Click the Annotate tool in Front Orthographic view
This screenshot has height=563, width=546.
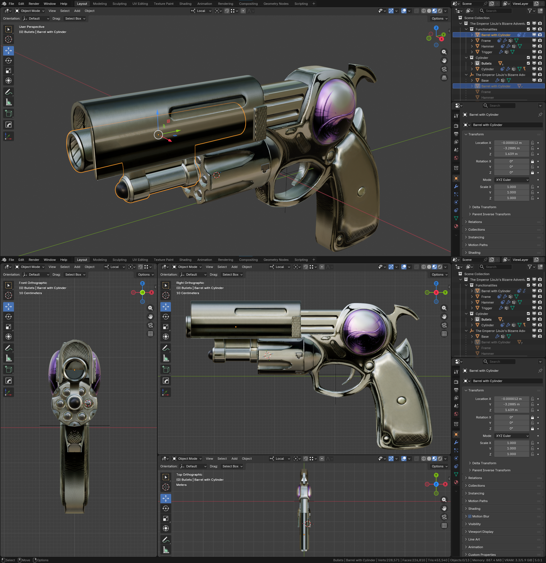pos(9,348)
